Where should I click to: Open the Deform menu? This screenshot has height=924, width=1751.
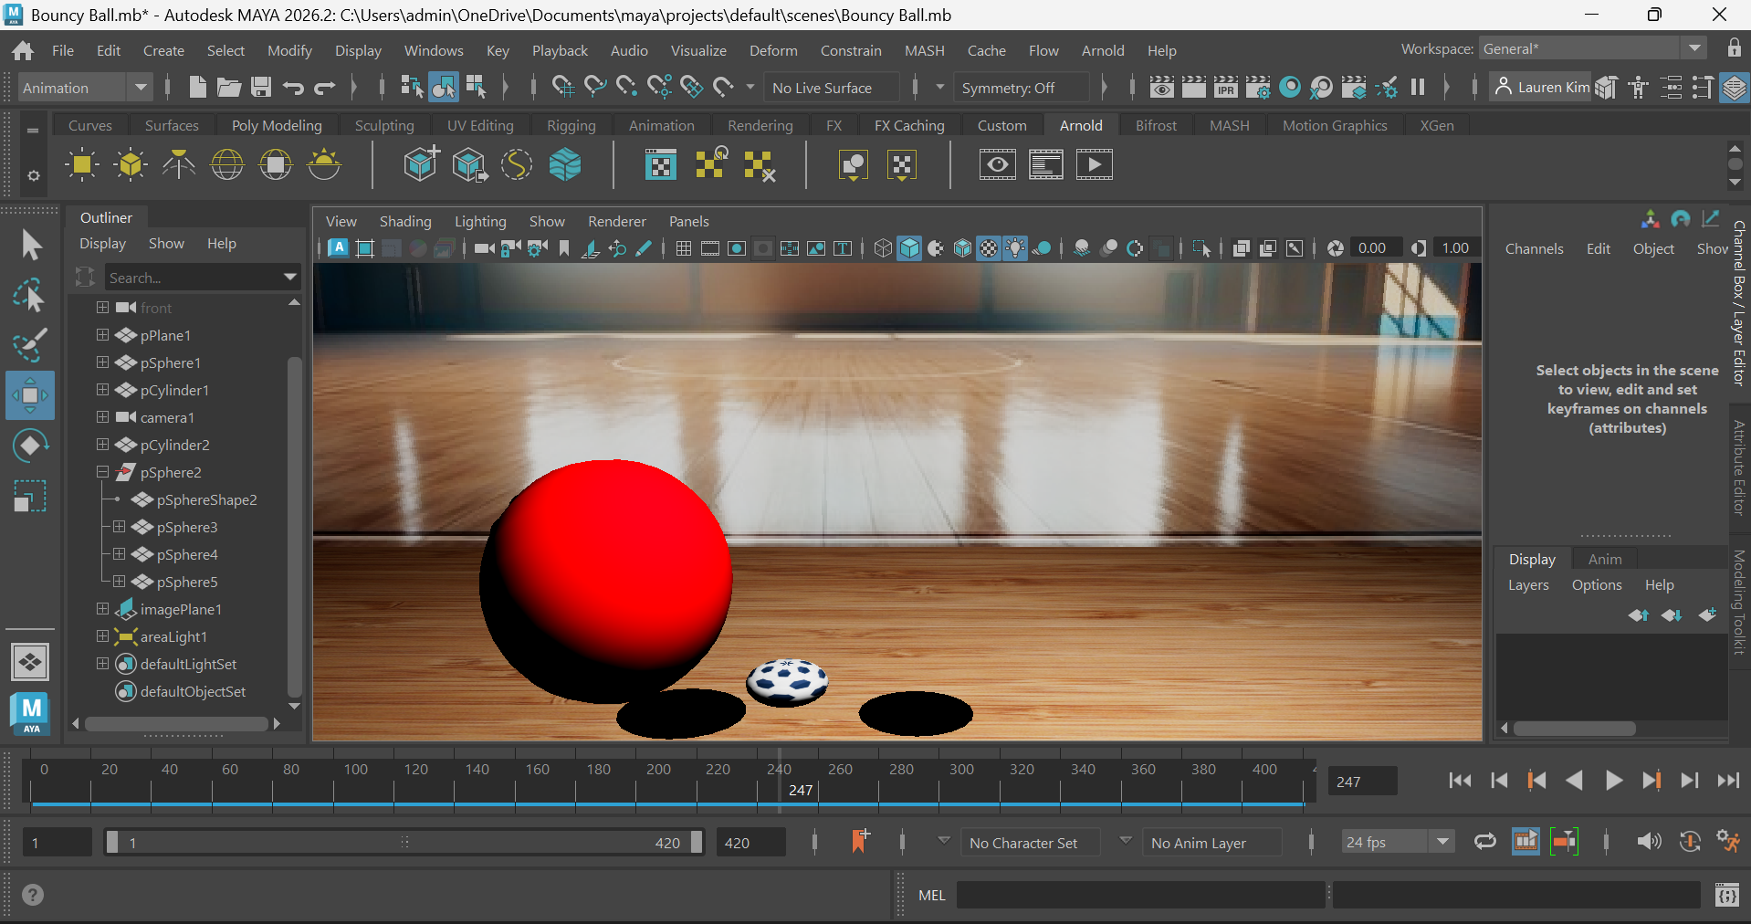pyautogui.click(x=772, y=51)
